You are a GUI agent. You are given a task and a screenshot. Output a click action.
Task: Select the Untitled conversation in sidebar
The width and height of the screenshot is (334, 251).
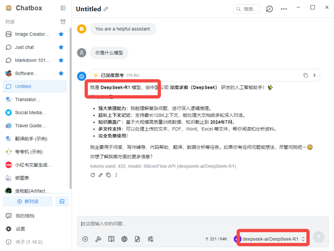pyautogui.click(x=35, y=86)
